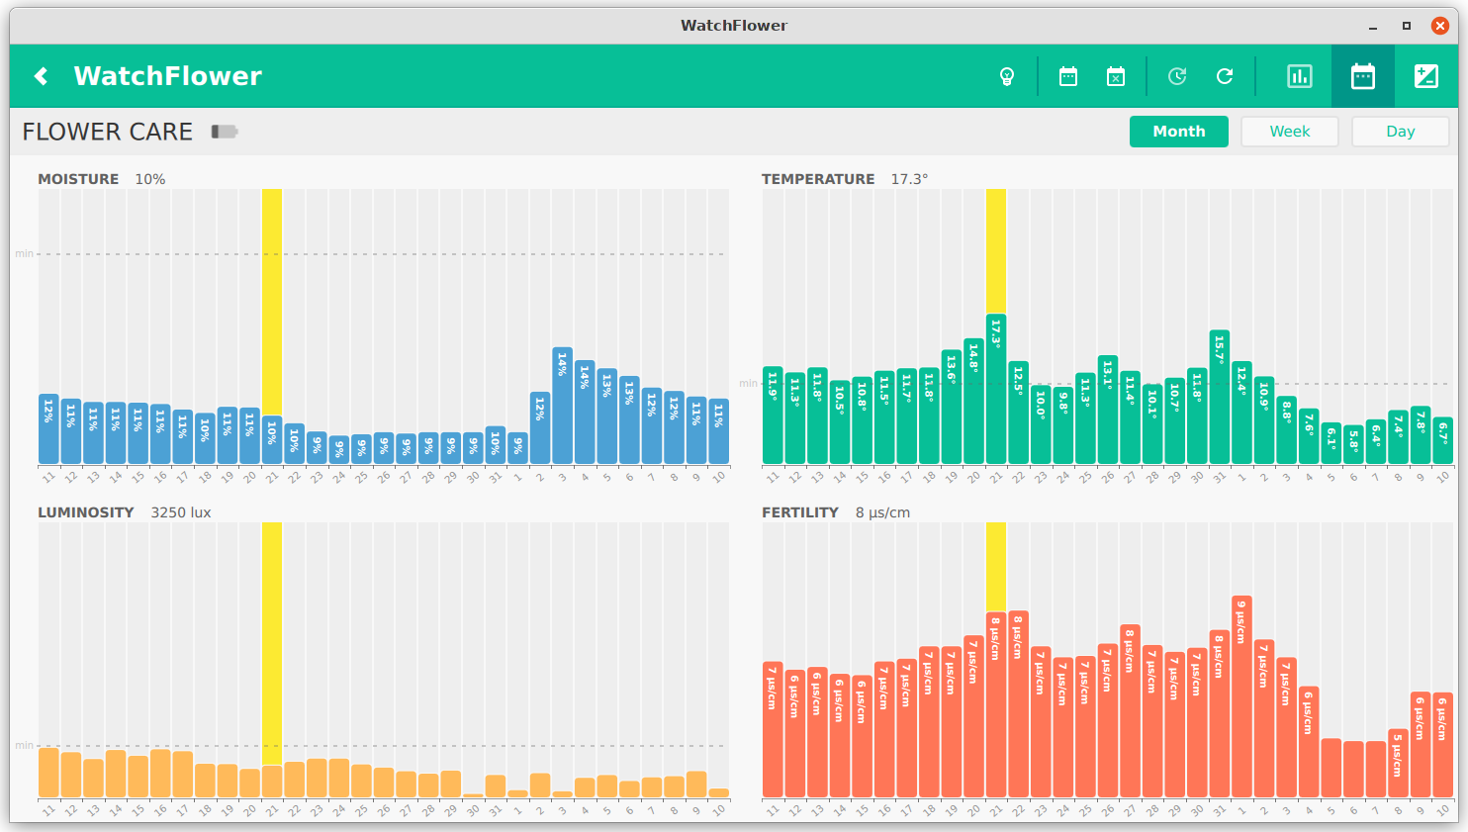Screen dimensions: 1468x832
Task: Select the 13.1° temperature bar
Action: tap(1108, 411)
